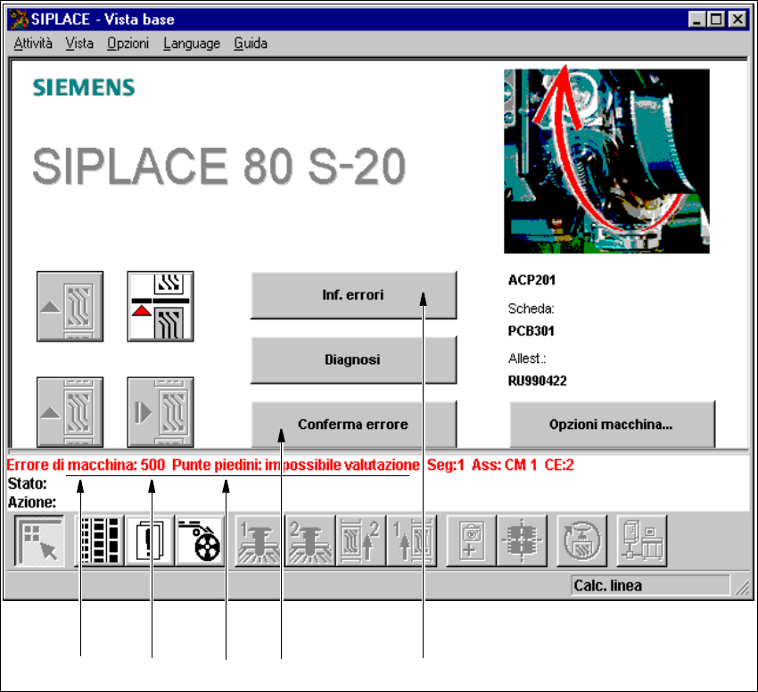Image resolution: width=758 pixels, height=692 pixels.
Task: Open the Language menu
Action: [192, 44]
